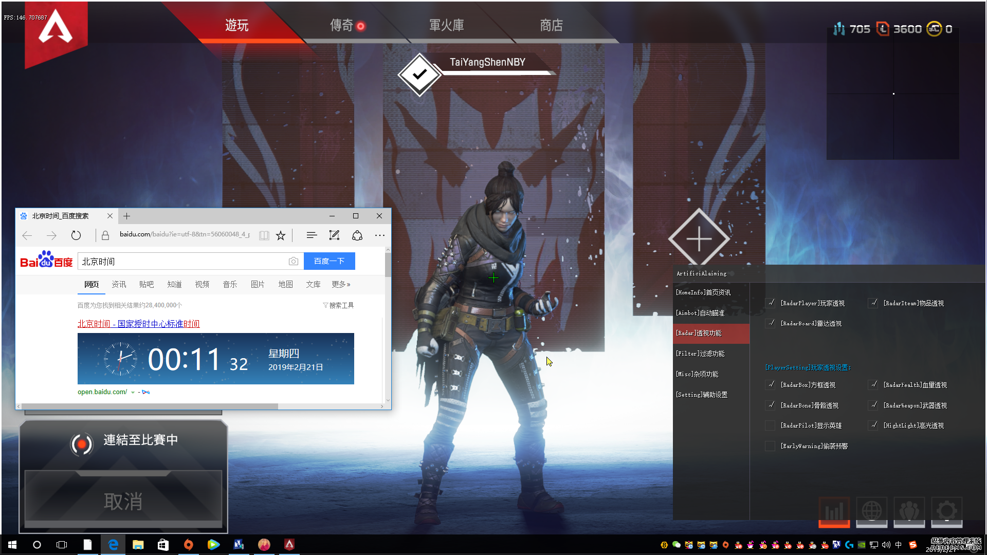Click the Edge share icon
The height and width of the screenshot is (555, 987).
pos(357,235)
